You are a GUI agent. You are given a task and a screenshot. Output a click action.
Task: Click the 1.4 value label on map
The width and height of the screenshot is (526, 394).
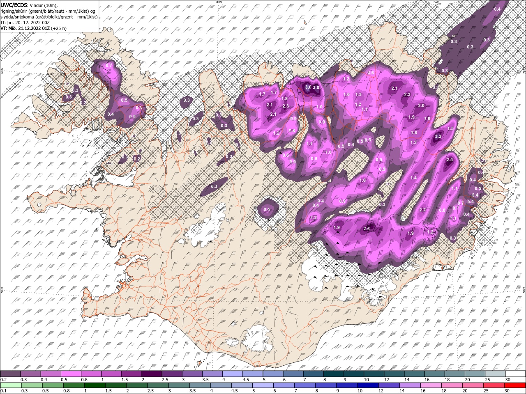413,178
